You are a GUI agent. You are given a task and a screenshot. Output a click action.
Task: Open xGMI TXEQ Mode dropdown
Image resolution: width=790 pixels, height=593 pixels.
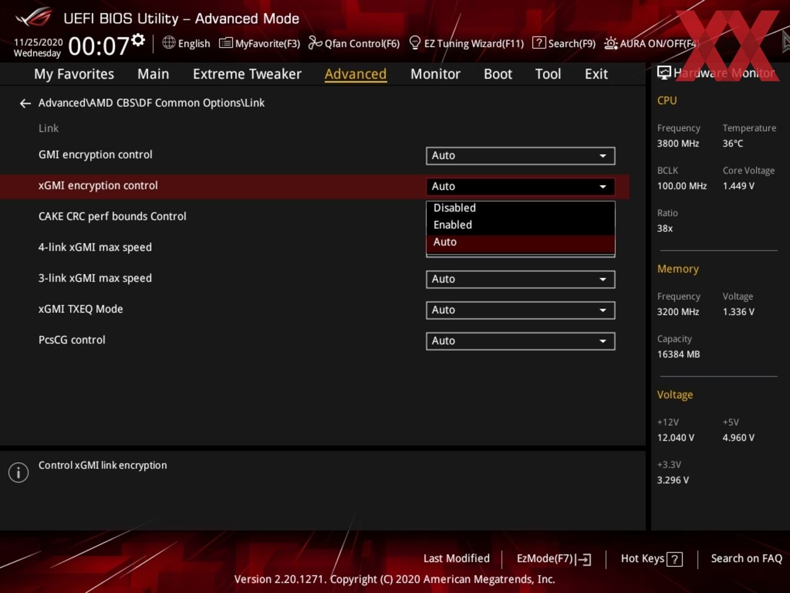pos(520,310)
